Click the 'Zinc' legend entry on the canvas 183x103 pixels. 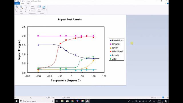coord(113,59)
